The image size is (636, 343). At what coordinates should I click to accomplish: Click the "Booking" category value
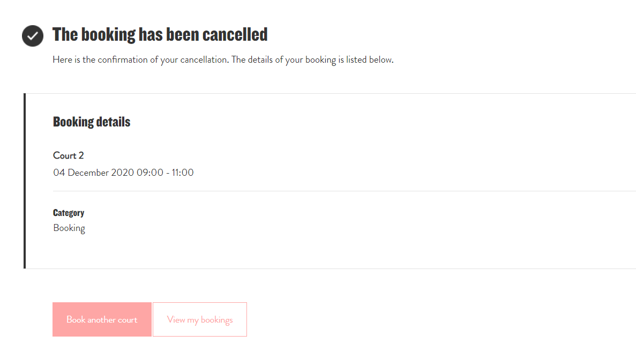(69, 228)
